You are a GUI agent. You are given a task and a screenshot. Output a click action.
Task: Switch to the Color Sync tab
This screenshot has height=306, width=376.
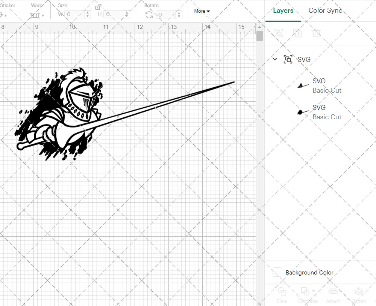325,10
